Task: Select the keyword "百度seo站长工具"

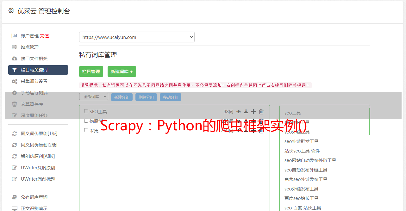Action: 301,198
